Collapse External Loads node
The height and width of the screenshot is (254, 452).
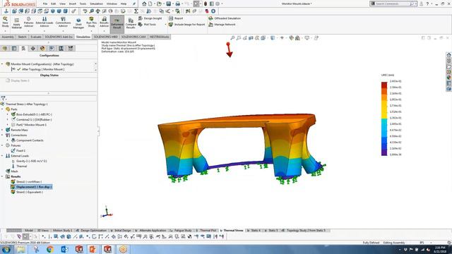pyautogui.click(x=2, y=156)
